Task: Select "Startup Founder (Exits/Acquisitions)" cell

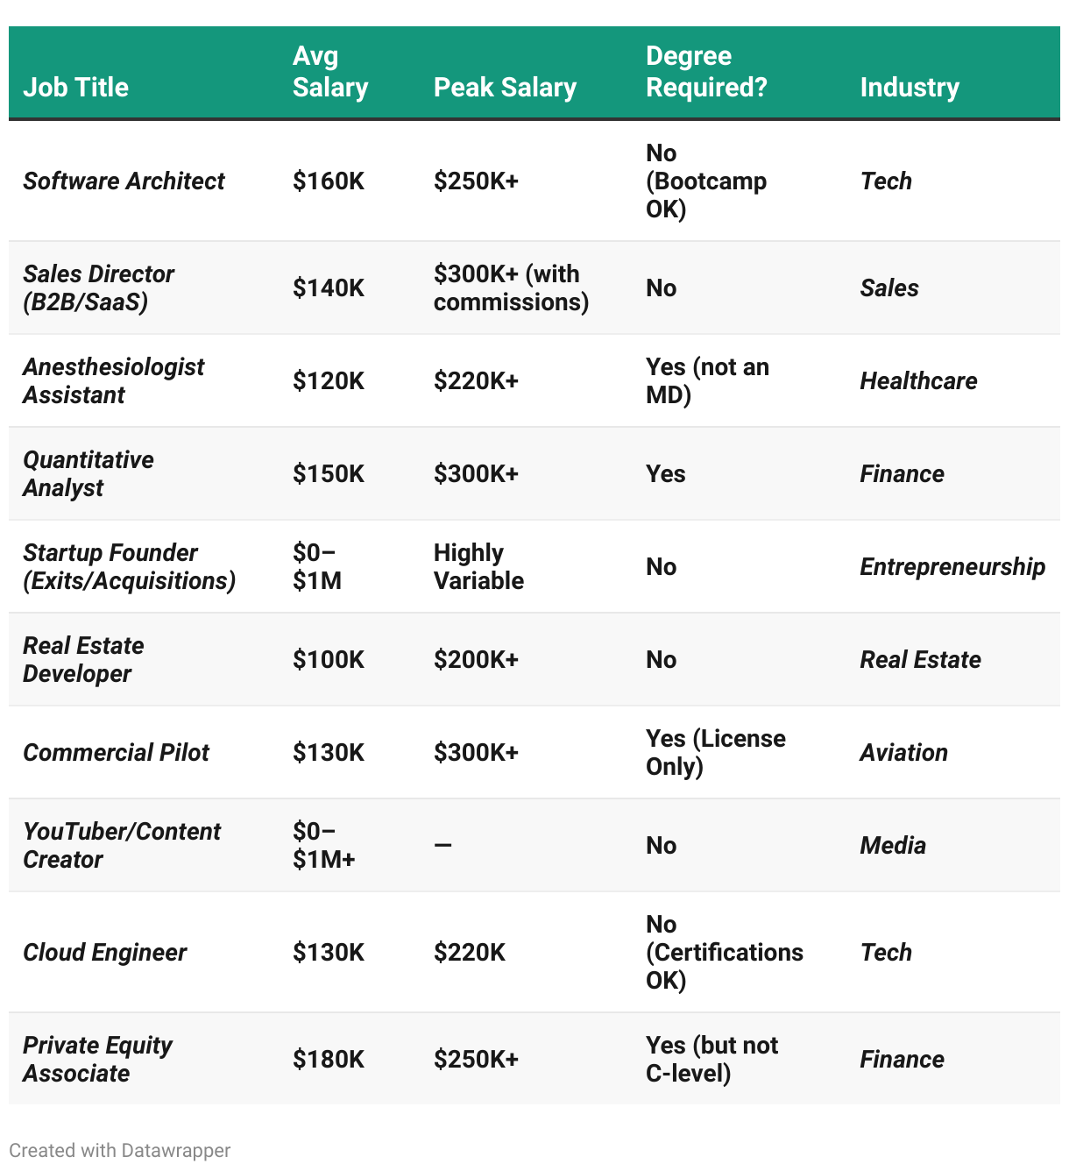Action: coord(129,566)
